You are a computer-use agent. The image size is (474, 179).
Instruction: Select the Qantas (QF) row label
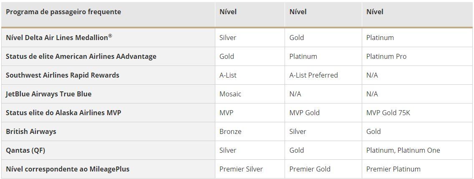point(25,150)
